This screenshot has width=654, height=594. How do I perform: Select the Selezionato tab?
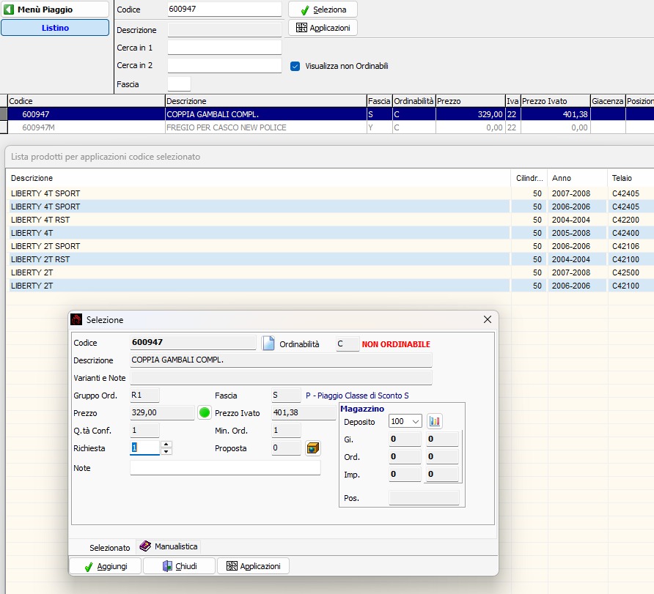[x=109, y=547]
